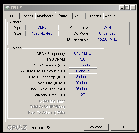Click the tRCD delay value field

click(x=83, y=71)
